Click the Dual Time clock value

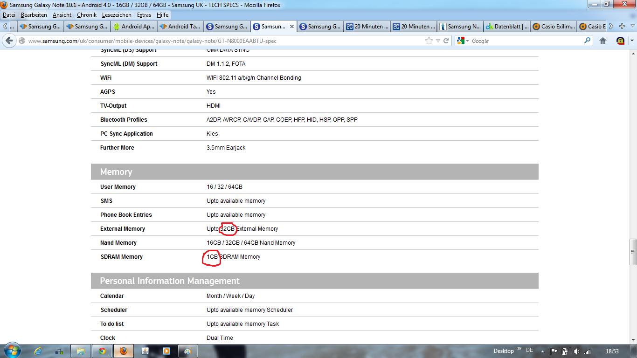tap(220, 338)
